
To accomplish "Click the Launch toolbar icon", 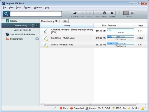I will coord(75,13).
